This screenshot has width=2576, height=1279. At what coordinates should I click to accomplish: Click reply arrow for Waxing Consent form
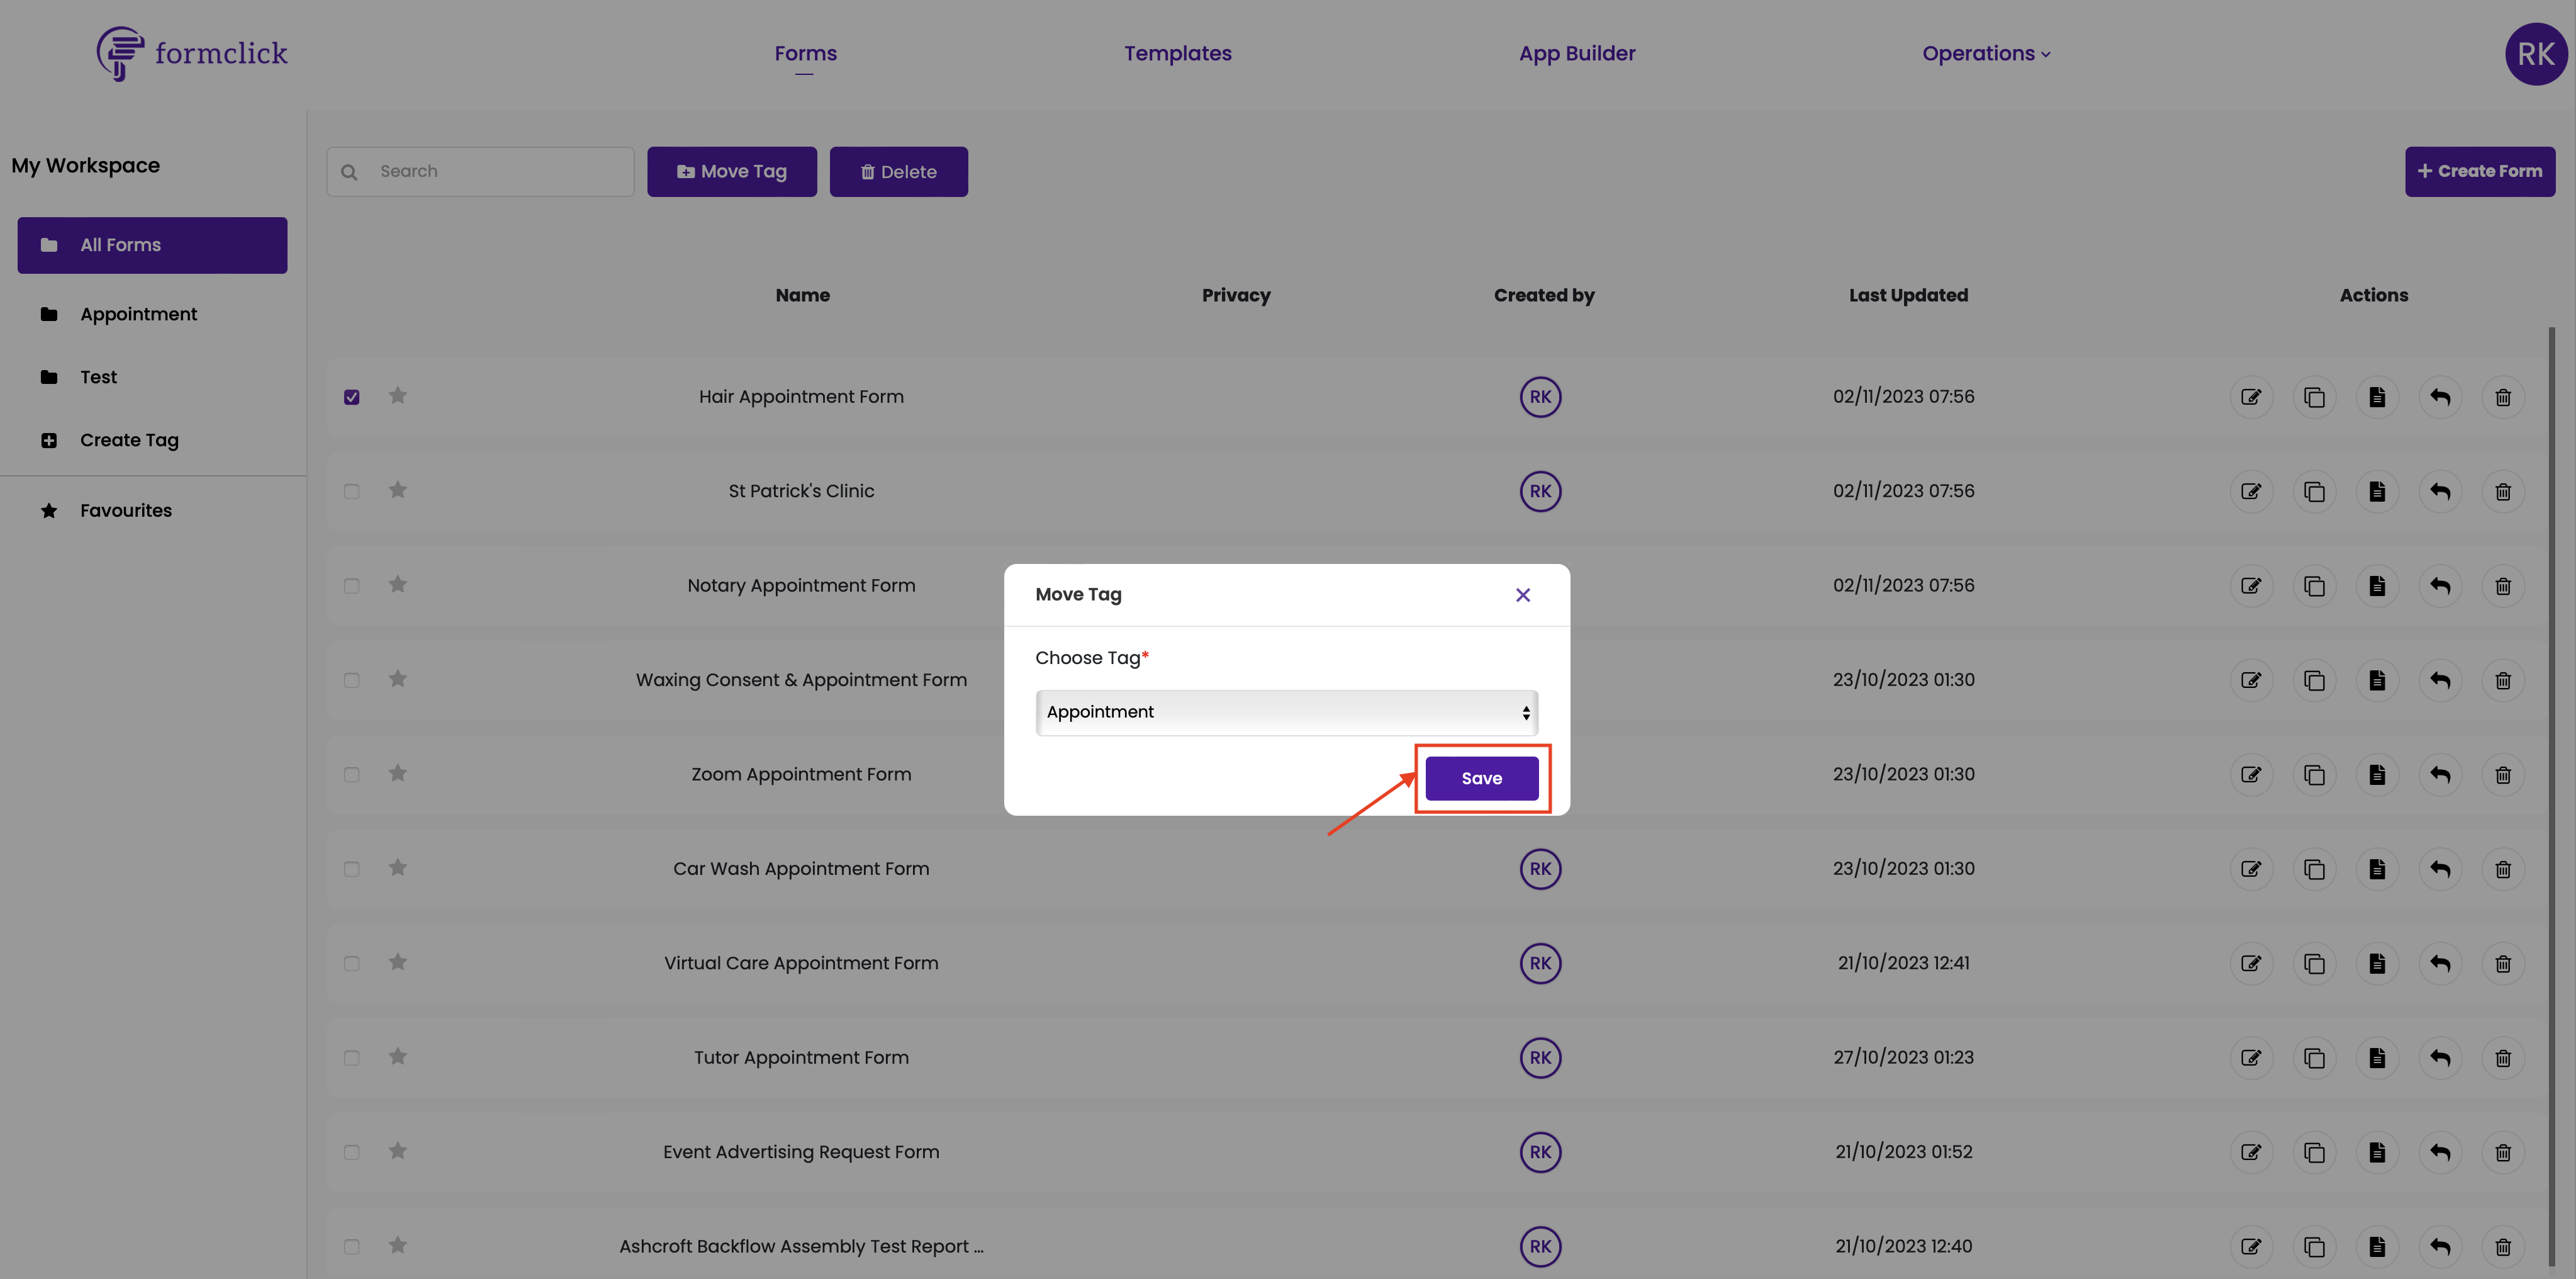tap(2439, 680)
